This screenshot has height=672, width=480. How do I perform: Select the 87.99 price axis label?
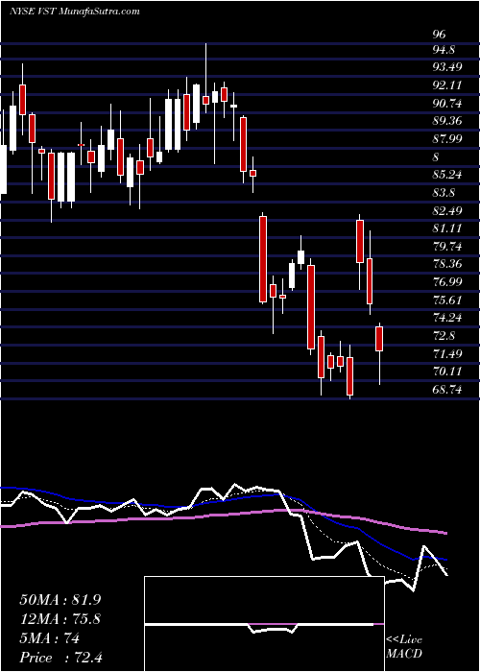(447, 139)
